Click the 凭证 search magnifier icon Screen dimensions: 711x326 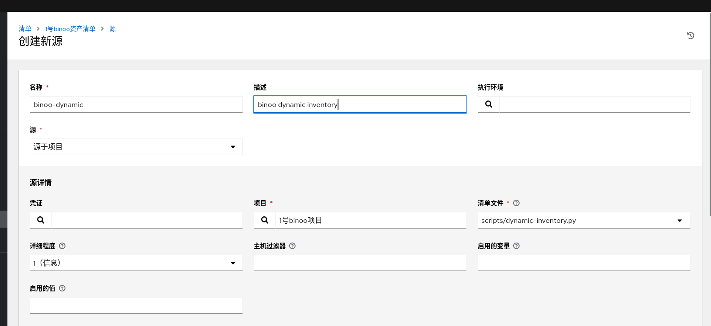point(41,220)
